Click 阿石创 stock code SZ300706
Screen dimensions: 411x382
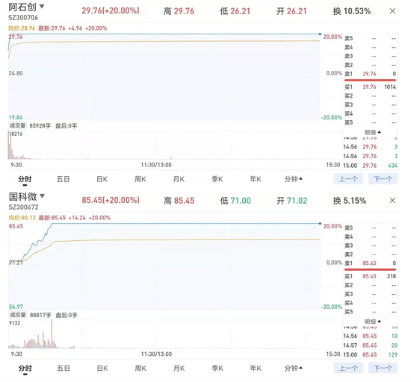[23, 18]
